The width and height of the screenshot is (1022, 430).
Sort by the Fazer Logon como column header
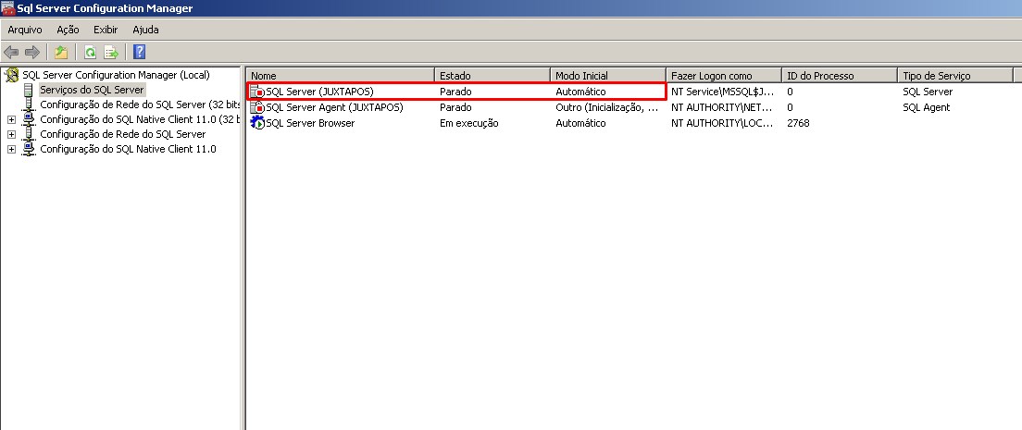click(724, 76)
